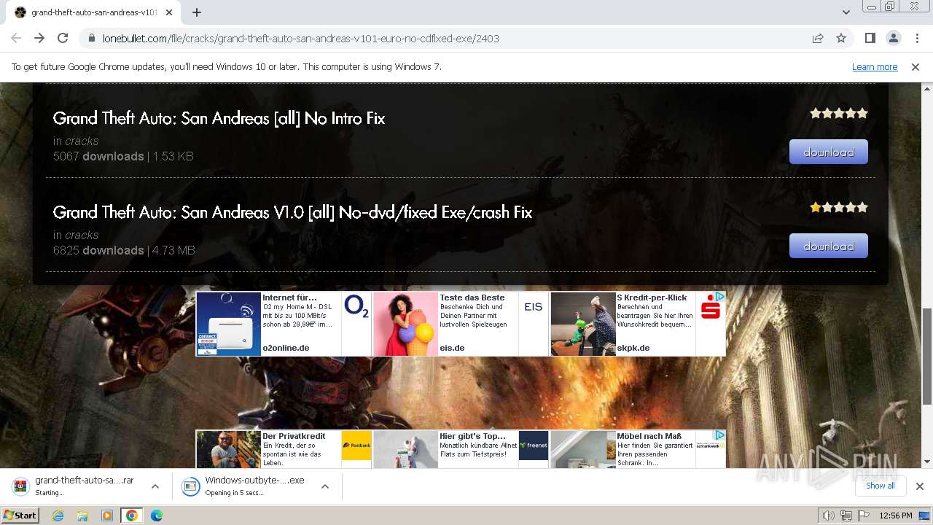This screenshot has height=525, width=933.
Task: Open Chrome three-dot menu
Action: [917, 38]
